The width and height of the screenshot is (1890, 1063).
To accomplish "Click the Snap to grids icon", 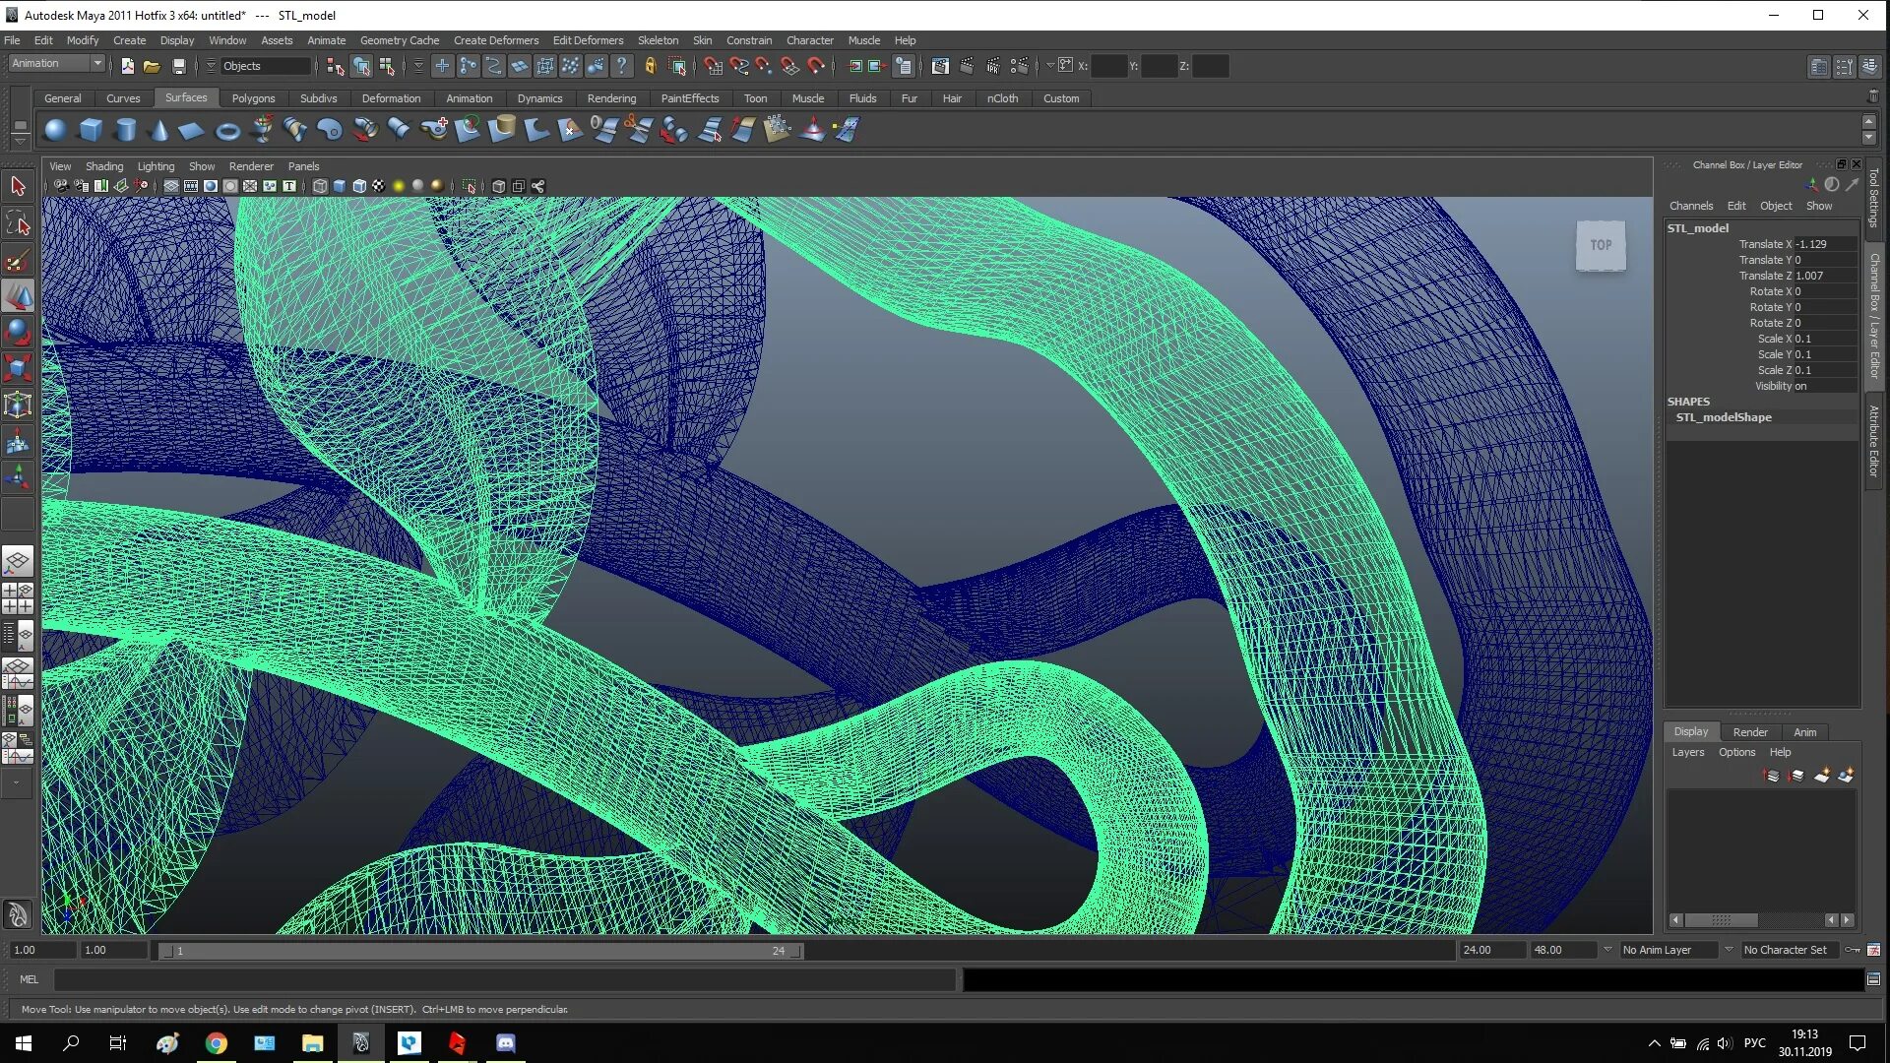I will [713, 66].
